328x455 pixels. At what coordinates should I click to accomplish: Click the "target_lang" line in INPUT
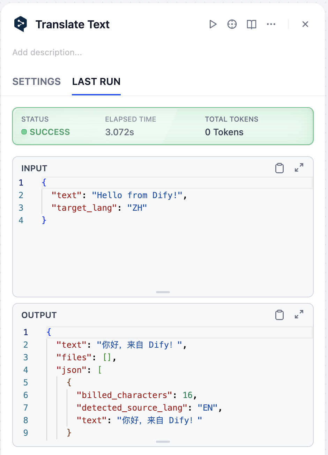(99, 208)
